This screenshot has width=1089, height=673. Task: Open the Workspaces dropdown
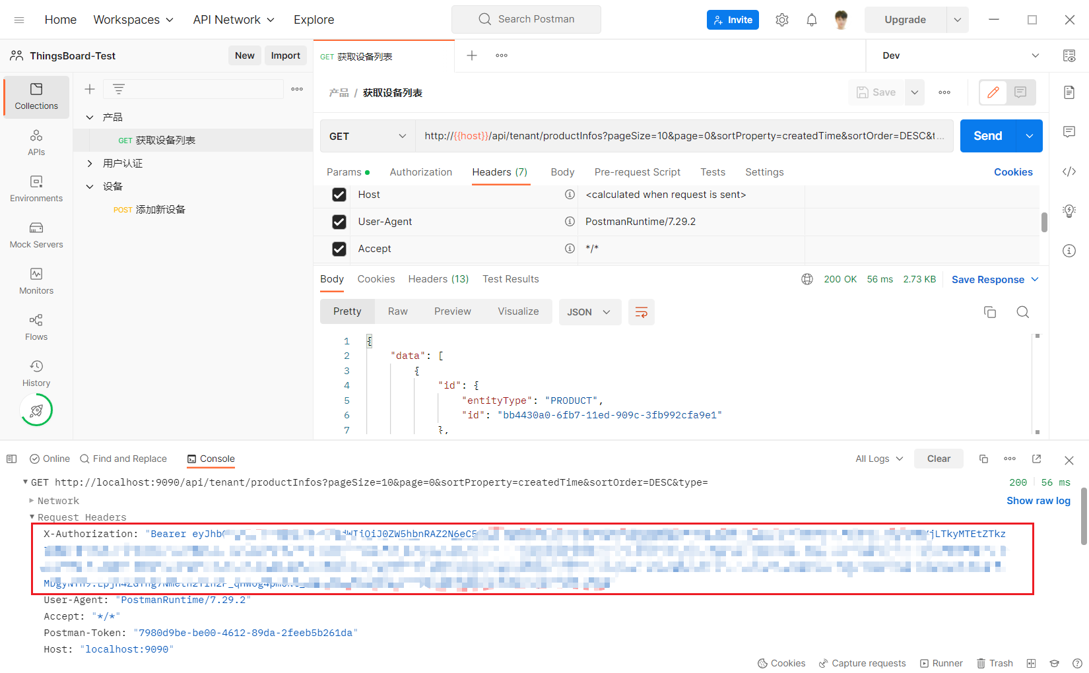(x=133, y=20)
